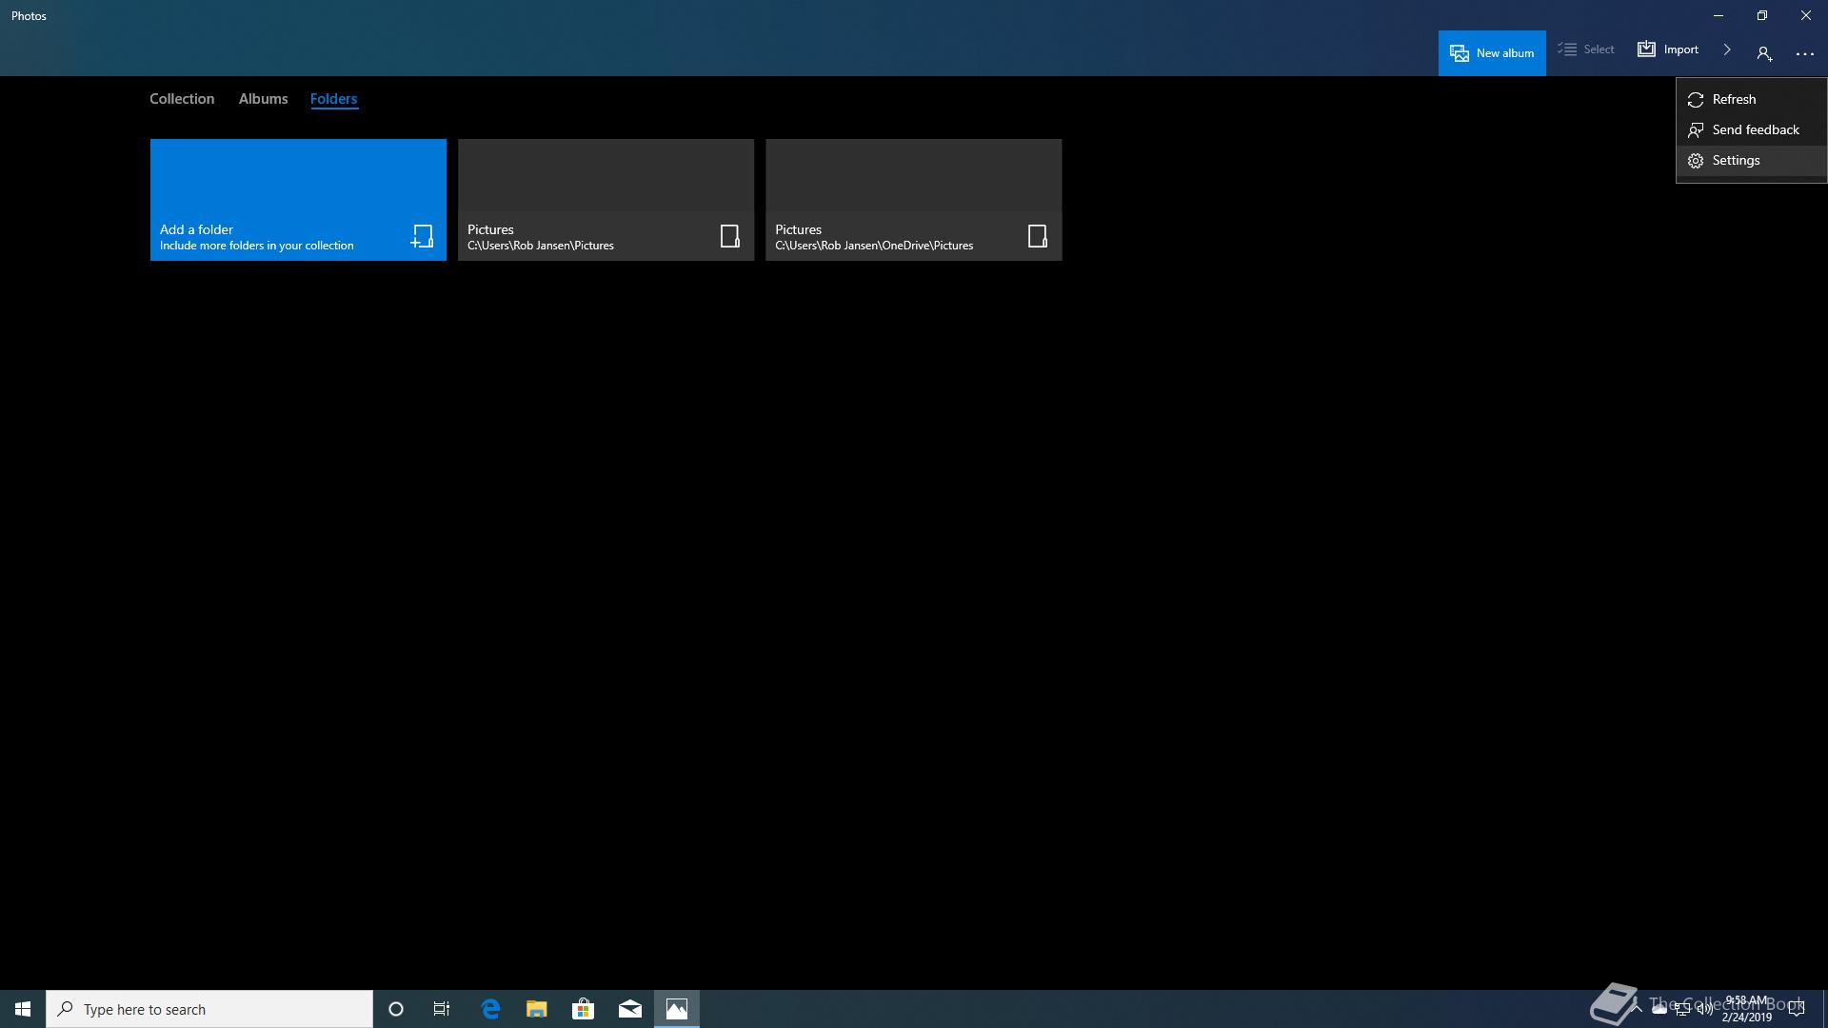This screenshot has height=1028, width=1828.
Task: Open Microsoft Store from the taskbar
Action: click(583, 1009)
